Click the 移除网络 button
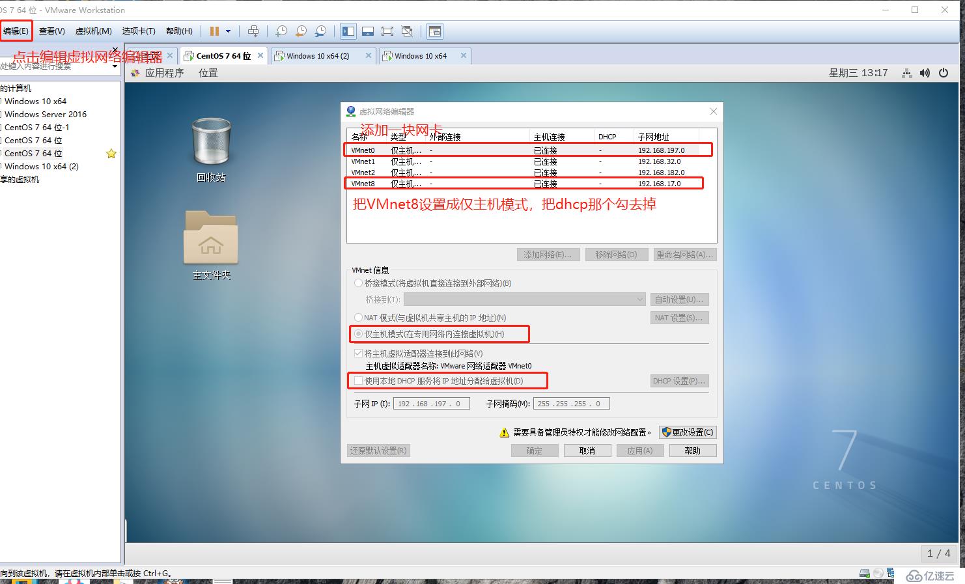This screenshot has height=584, width=965. pyautogui.click(x=616, y=255)
